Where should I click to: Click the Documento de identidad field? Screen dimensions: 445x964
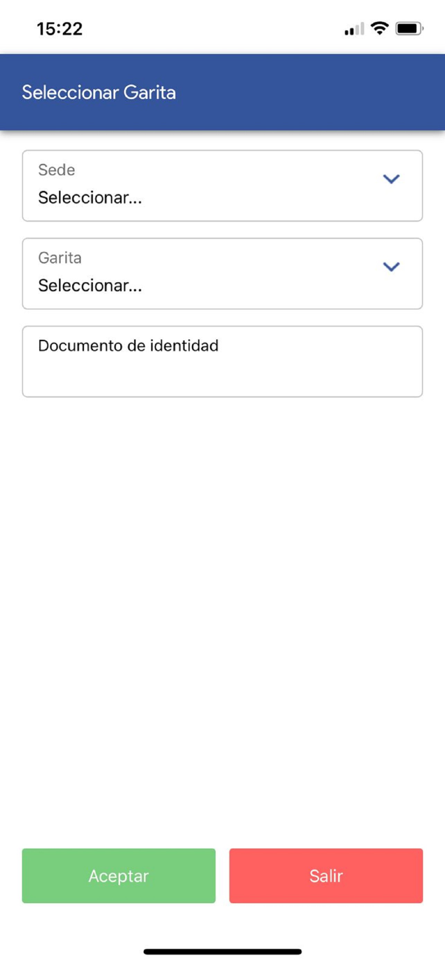(x=222, y=361)
